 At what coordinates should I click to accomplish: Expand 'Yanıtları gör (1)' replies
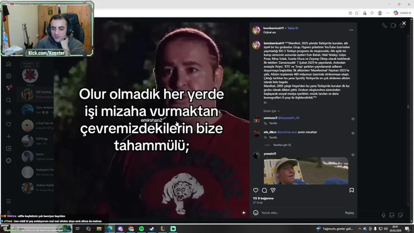point(282,145)
